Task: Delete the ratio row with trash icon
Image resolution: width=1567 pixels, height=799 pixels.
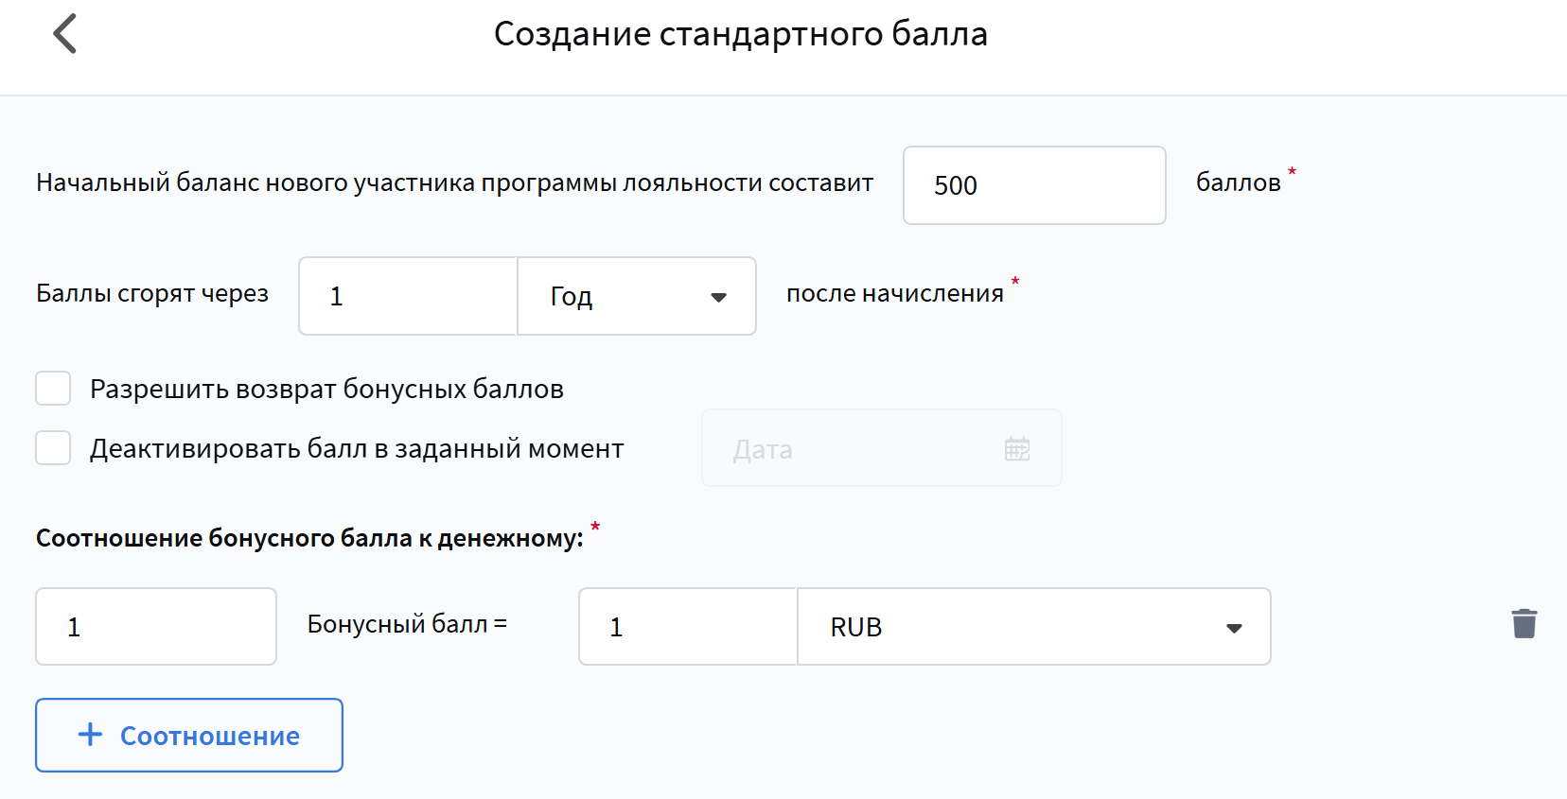Action: (x=1523, y=624)
